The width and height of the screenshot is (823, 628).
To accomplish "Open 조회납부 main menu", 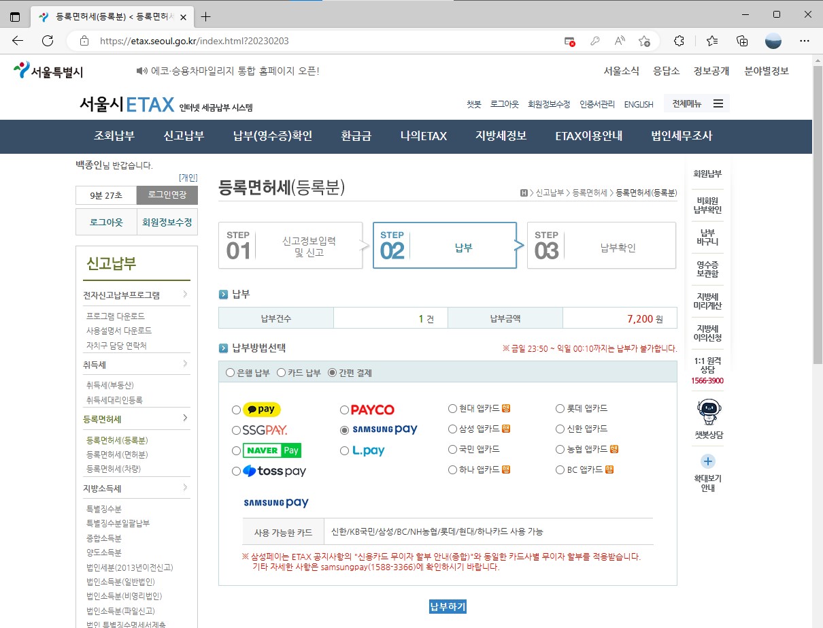I will click(x=114, y=136).
